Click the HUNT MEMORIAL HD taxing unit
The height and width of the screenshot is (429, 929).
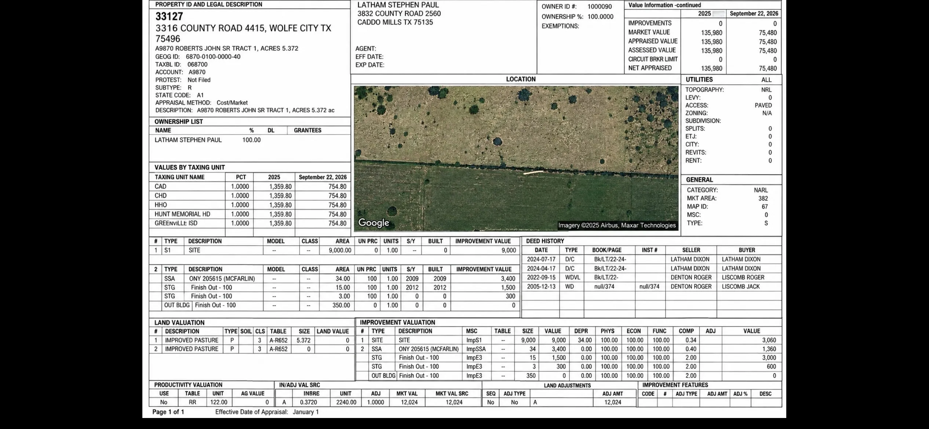pos(182,214)
